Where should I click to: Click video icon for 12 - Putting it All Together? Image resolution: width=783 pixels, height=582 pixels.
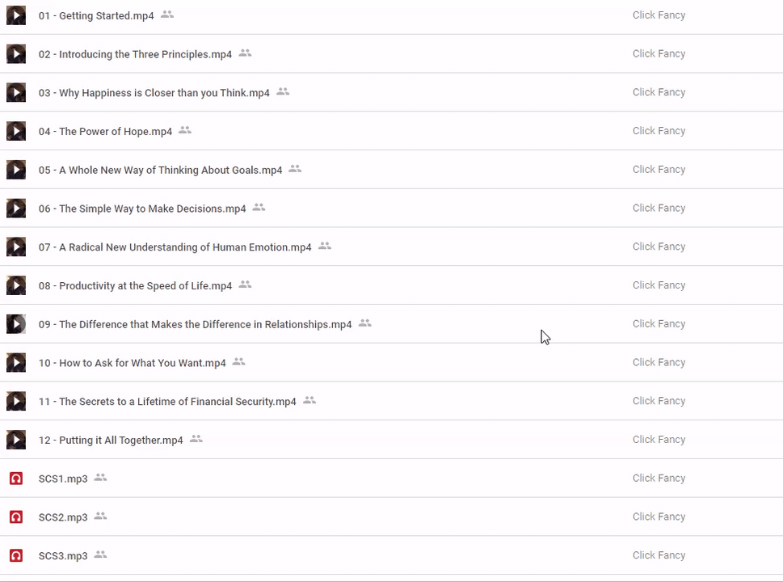16,440
